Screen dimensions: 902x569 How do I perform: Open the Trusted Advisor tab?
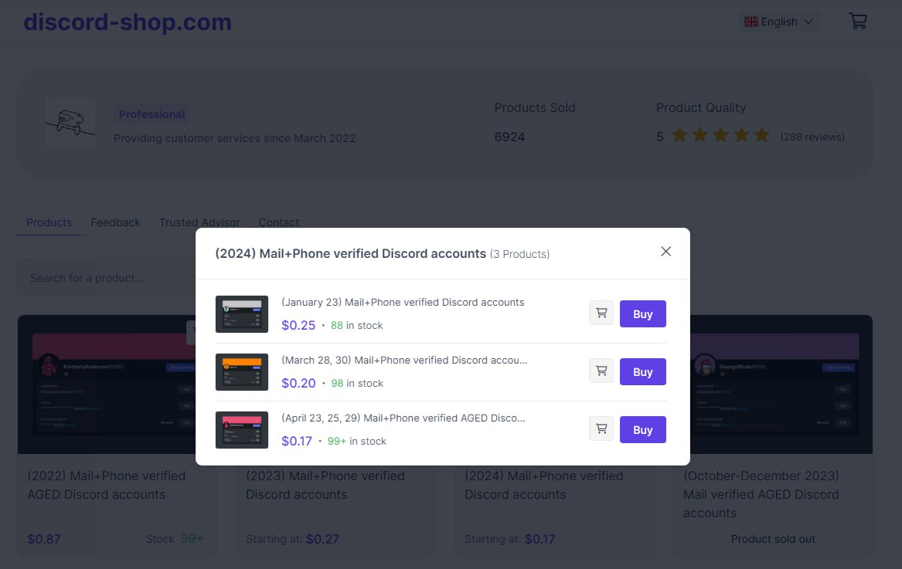199,222
